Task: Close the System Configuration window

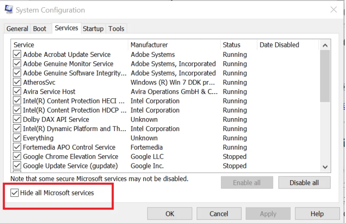Action: point(333,9)
